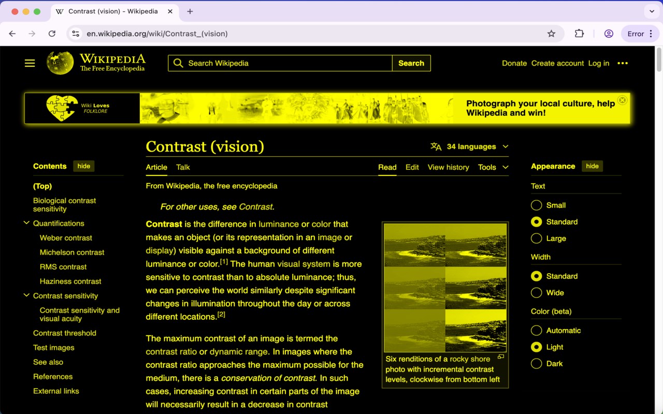Select Light color mode
Screen dimensions: 663x414
(x=537, y=347)
